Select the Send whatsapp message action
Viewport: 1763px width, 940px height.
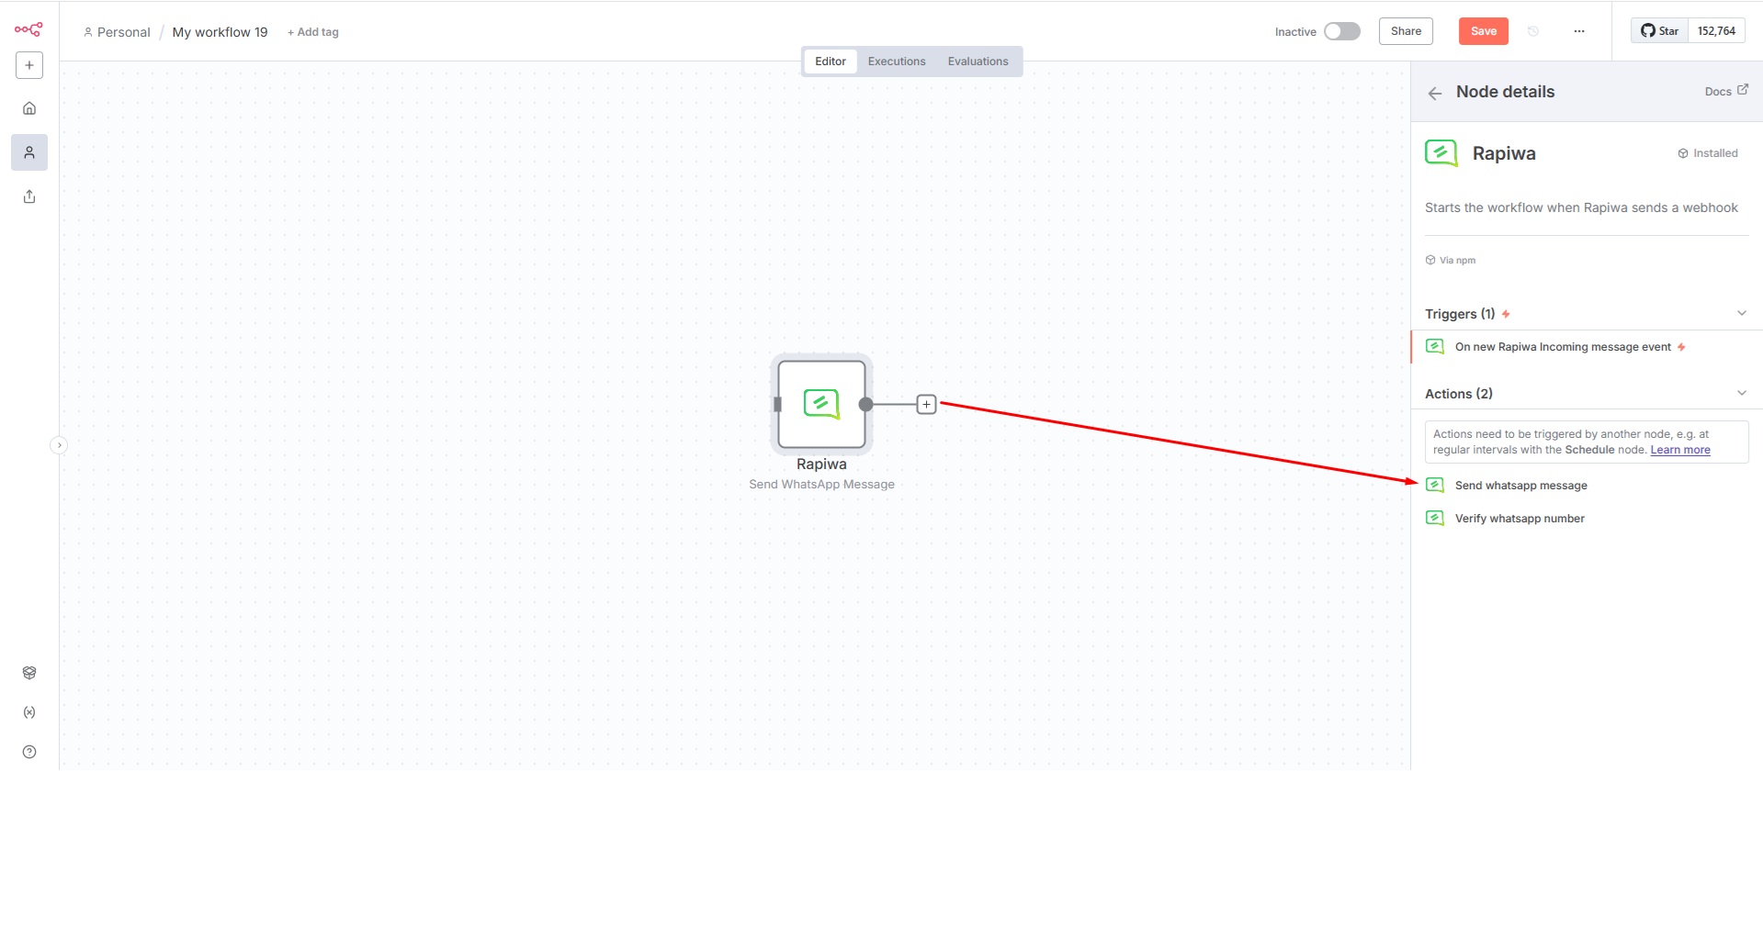point(1520,486)
